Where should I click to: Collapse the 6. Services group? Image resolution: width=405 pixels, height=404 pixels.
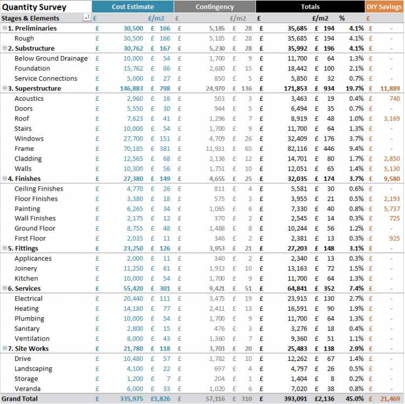[5, 288]
